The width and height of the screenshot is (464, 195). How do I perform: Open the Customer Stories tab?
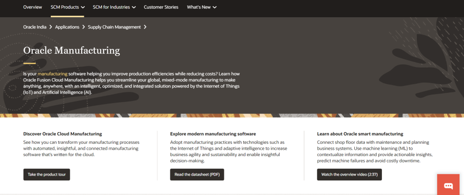tap(161, 7)
